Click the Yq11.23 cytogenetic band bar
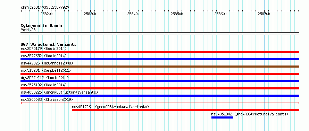 160,34
